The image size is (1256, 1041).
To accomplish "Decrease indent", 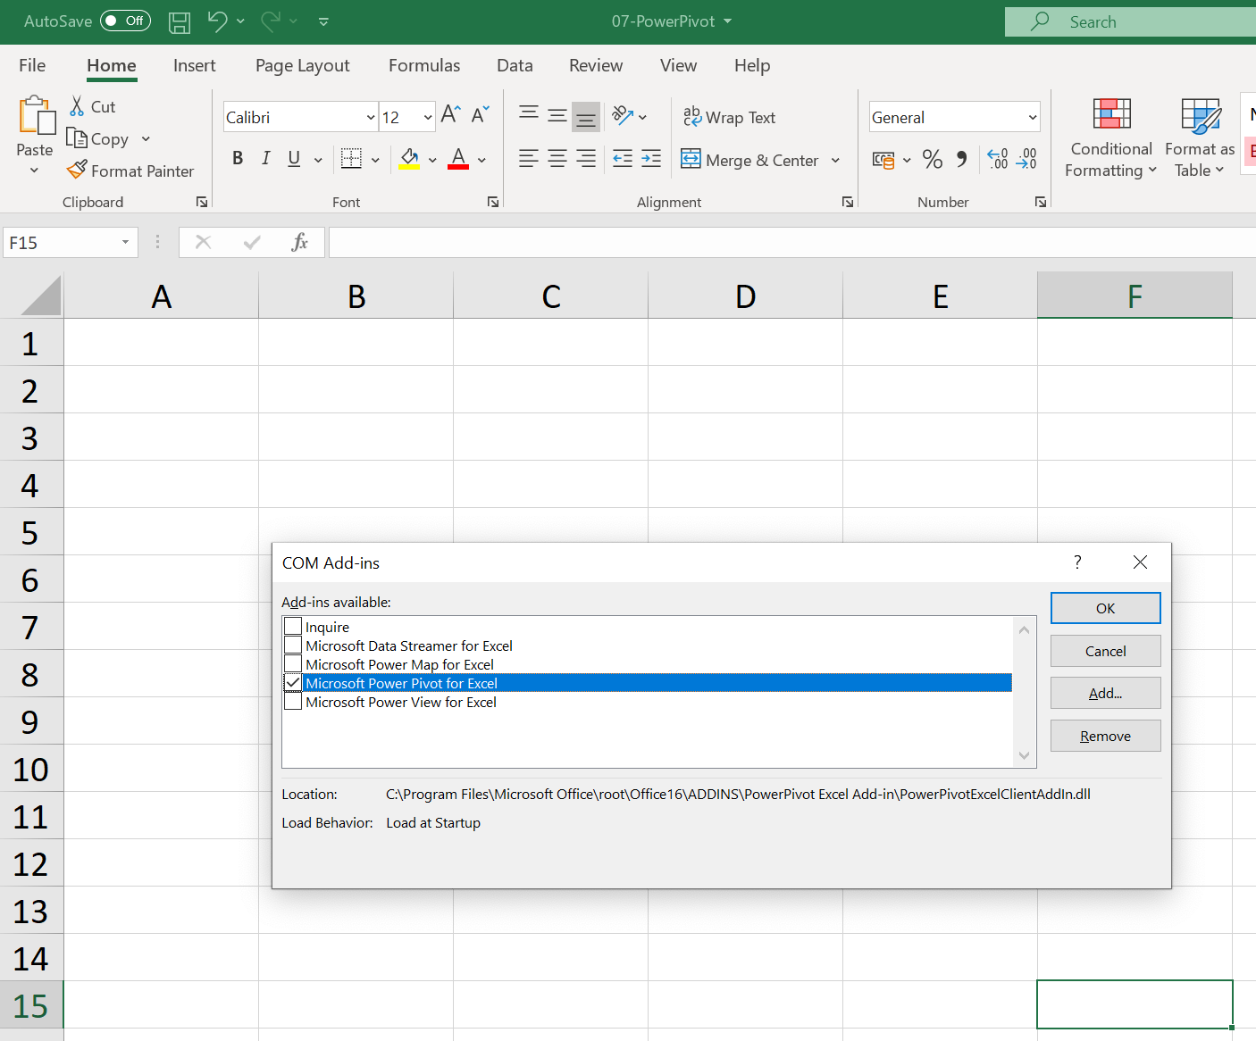I will [623, 159].
